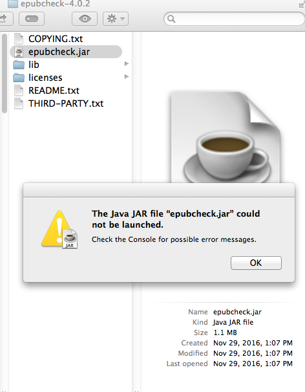This screenshot has width=305, height=392.
Task: Select the README.txt document icon
Action: coord(19,91)
